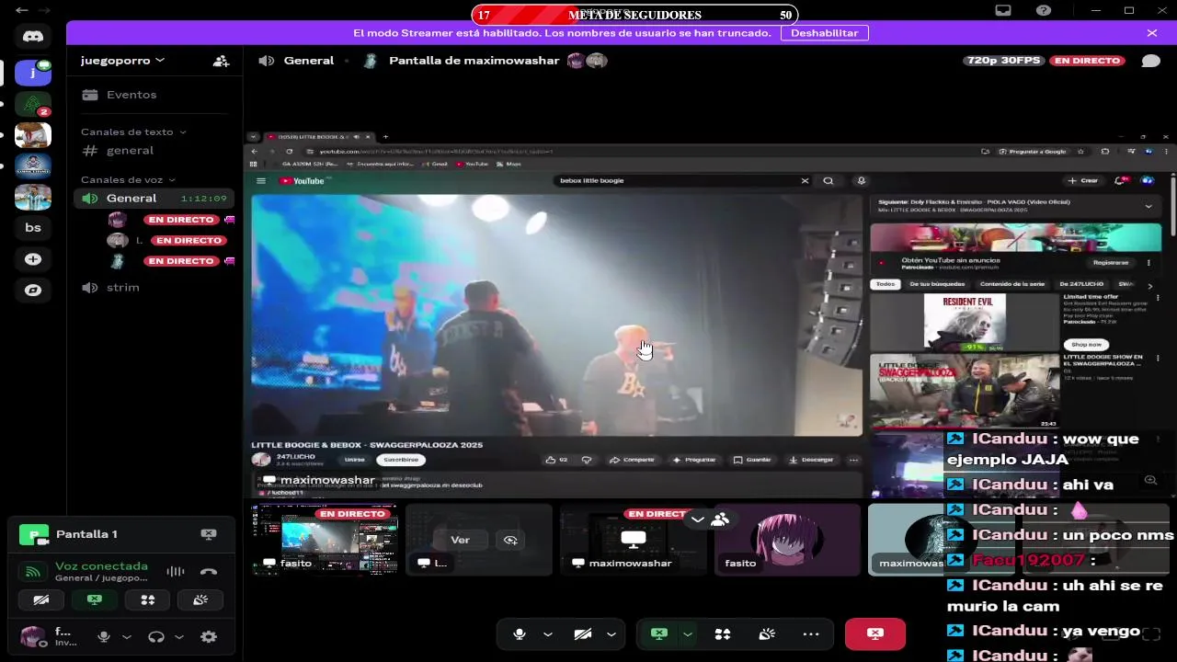The height and width of the screenshot is (662, 1177).
Task: Add a server with plus icon
Action: [x=33, y=259]
